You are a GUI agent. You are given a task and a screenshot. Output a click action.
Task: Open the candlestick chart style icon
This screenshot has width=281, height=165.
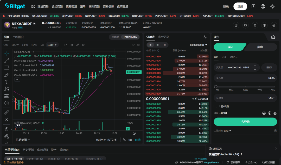click(72, 45)
